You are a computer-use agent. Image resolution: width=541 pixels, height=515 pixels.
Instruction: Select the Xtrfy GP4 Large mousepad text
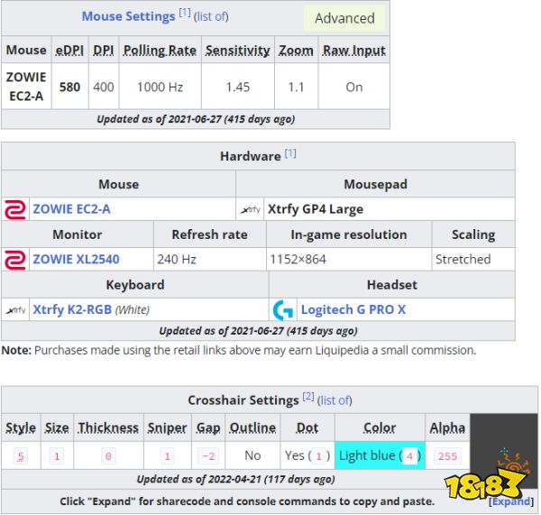(x=316, y=209)
